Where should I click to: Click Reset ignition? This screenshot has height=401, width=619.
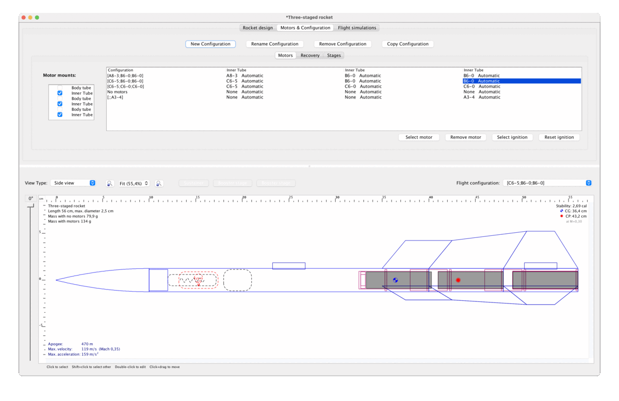coord(559,137)
